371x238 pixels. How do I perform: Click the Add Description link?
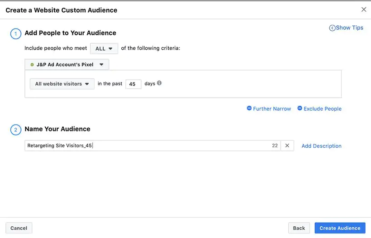321,146
